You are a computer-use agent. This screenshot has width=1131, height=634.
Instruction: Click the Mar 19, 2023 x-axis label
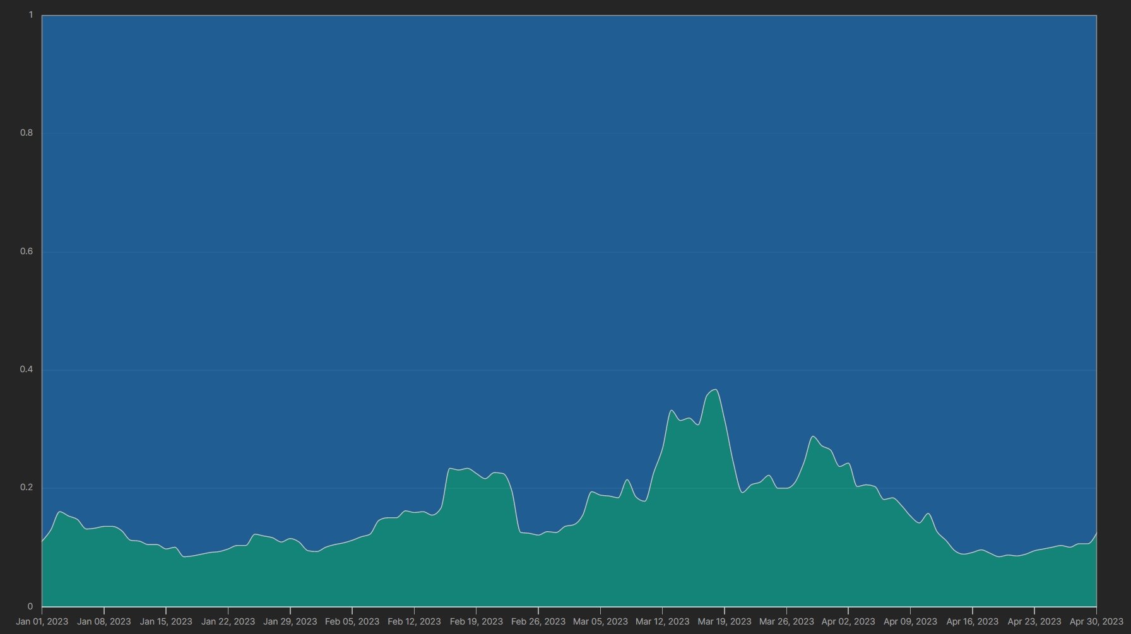pyautogui.click(x=724, y=621)
